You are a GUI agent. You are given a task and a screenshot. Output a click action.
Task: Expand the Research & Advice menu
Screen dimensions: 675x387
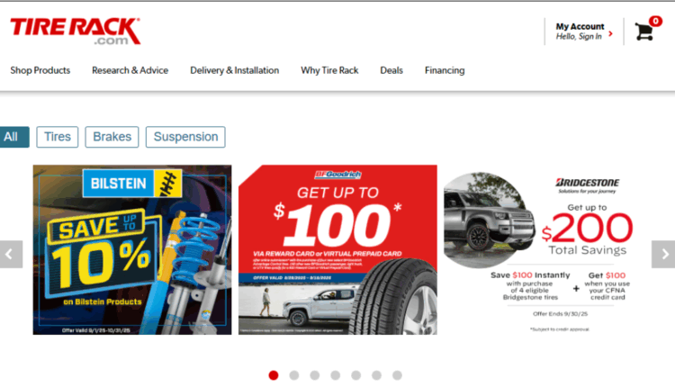(x=130, y=70)
